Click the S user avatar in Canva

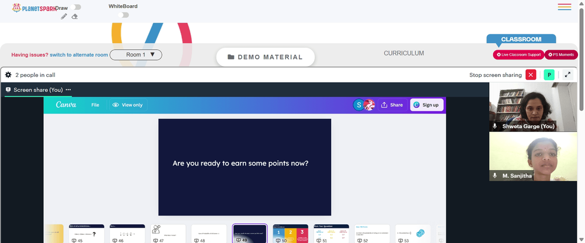pyautogui.click(x=359, y=105)
